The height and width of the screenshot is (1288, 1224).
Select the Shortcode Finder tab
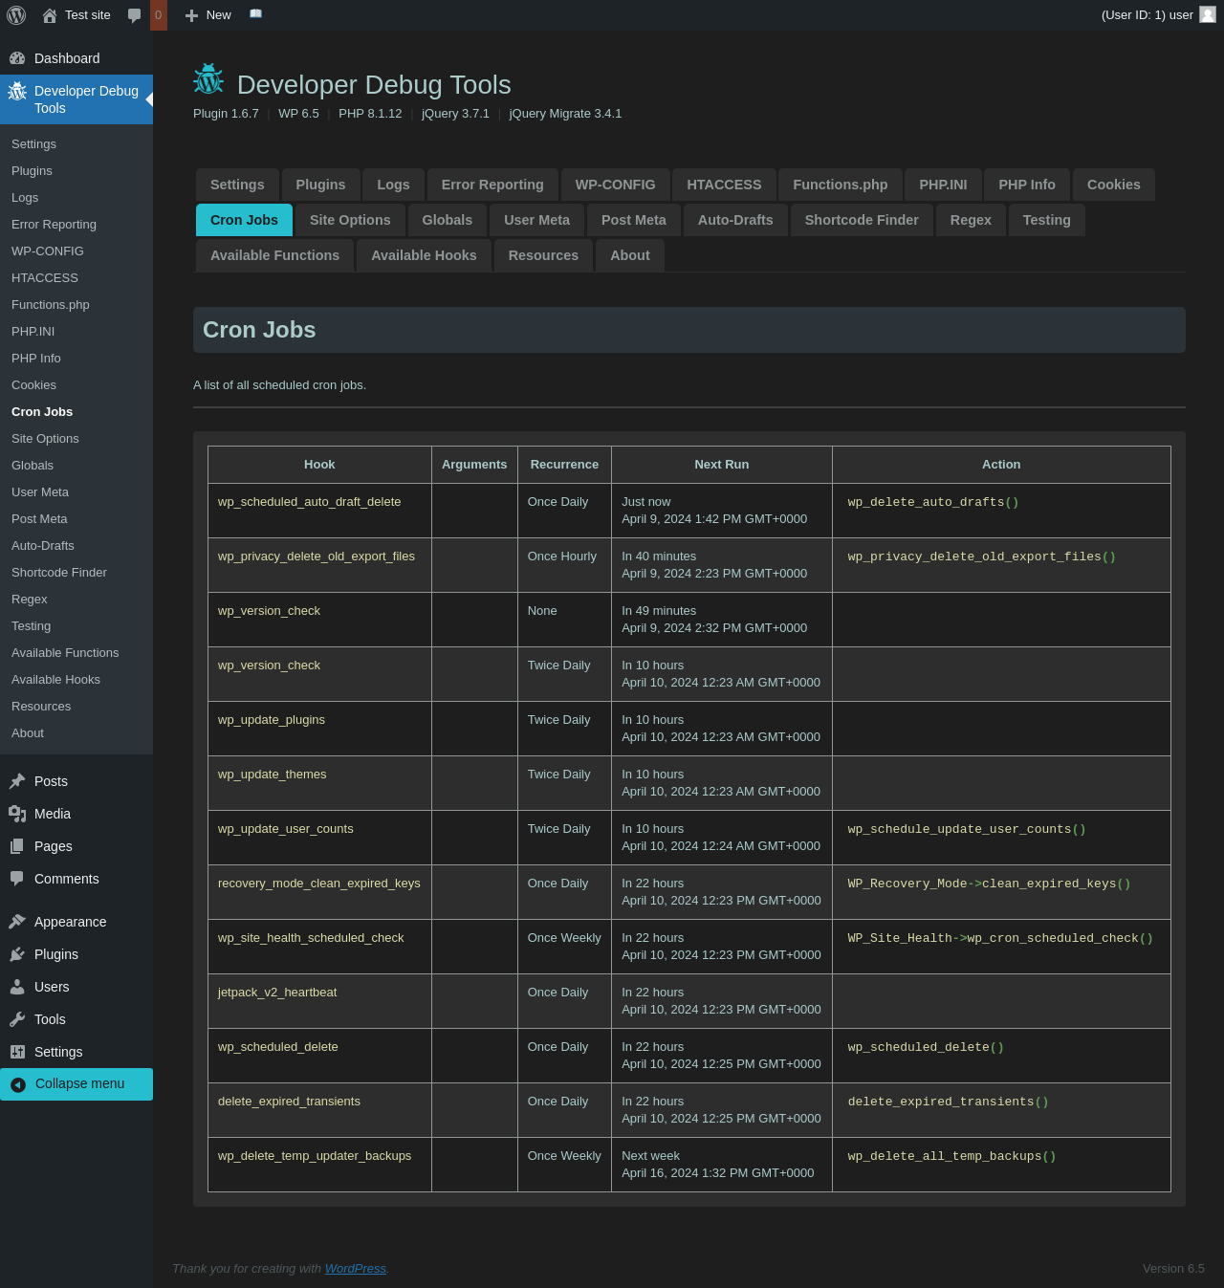pyautogui.click(x=862, y=220)
